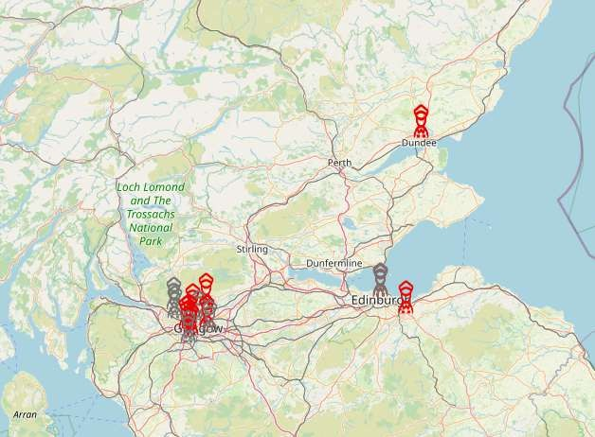Image resolution: width=595 pixels, height=437 pixels.
Task: Click the Perth city label
Action: [339, 163]
